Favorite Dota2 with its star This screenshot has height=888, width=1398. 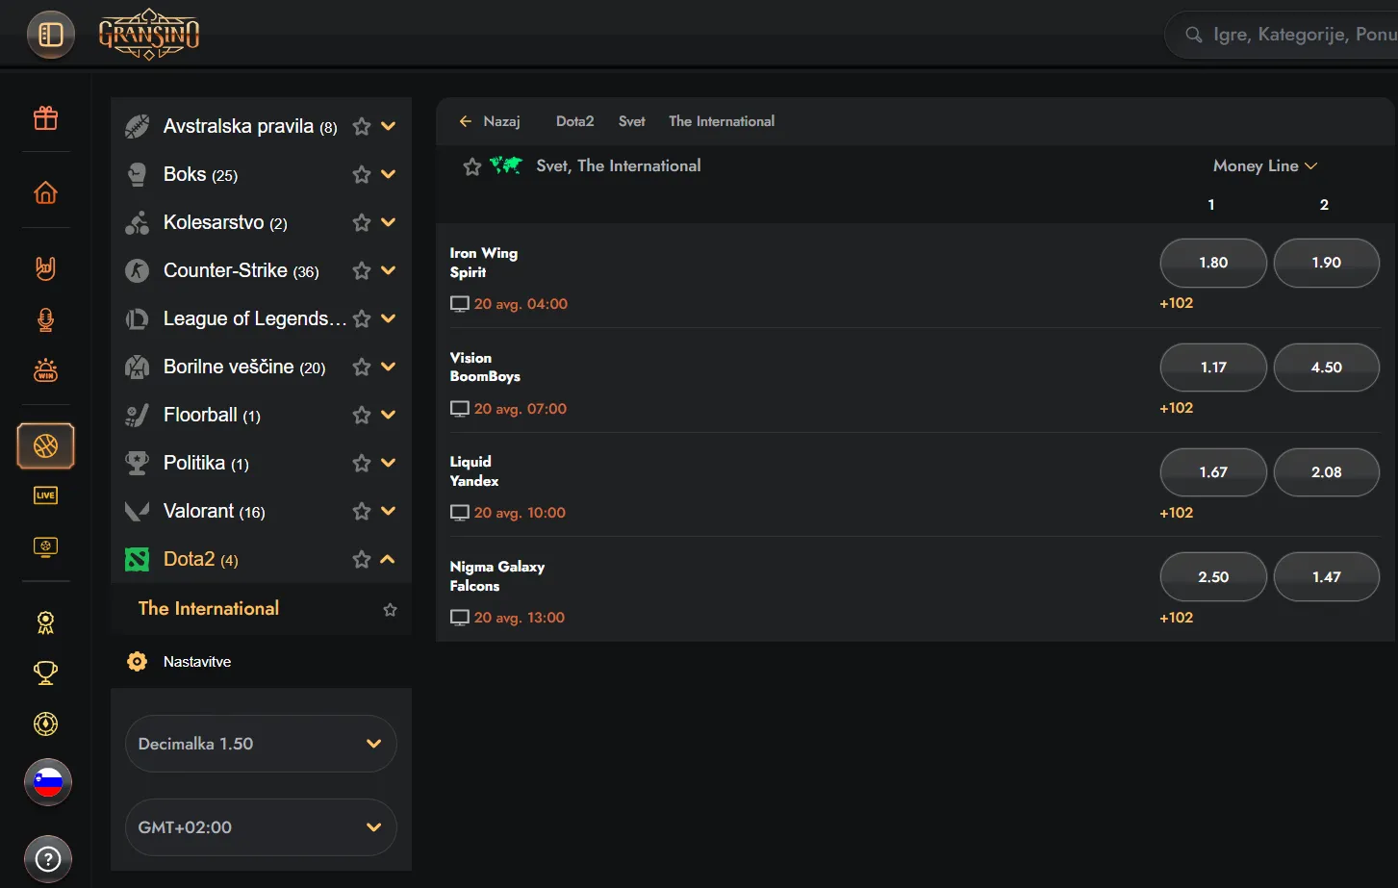coord(362,559)
